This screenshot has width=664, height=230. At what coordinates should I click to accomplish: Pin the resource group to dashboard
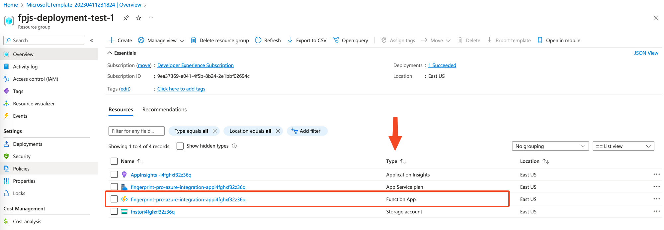pyautogui.click(x=126, y=18)
